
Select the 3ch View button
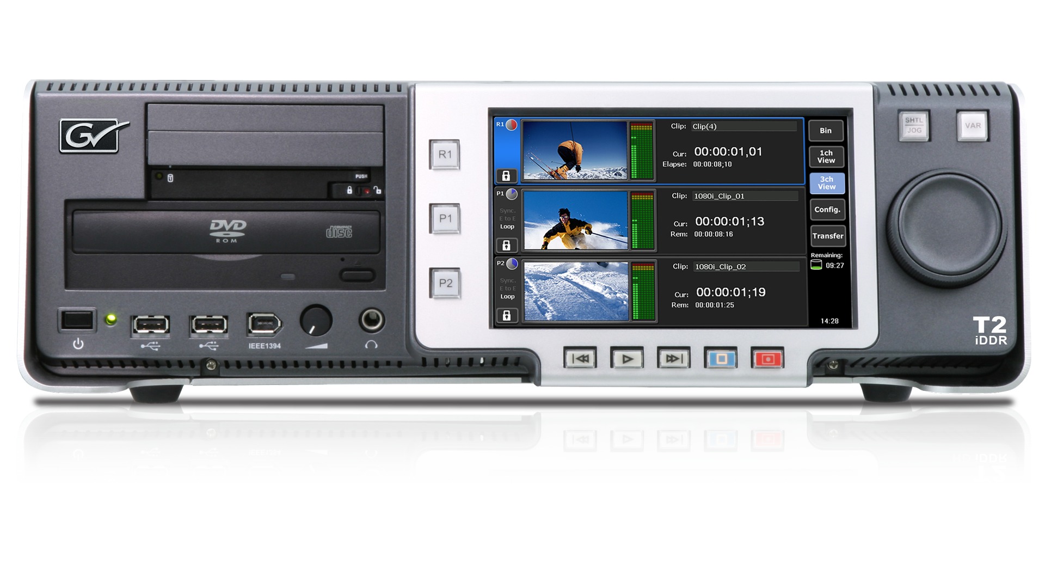(x=826, y=183)
